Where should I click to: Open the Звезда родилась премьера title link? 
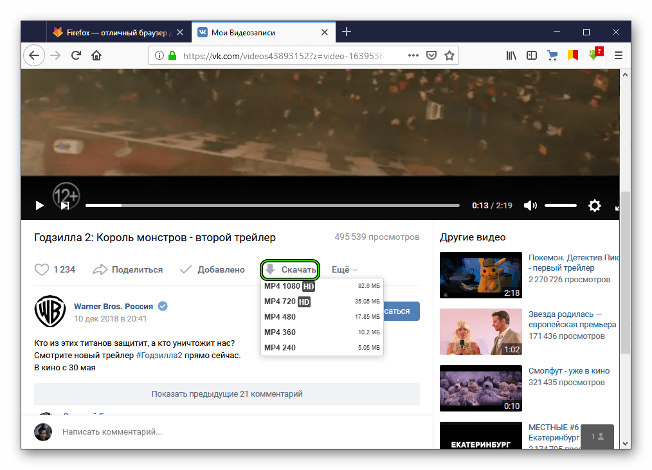pos(572,320)
